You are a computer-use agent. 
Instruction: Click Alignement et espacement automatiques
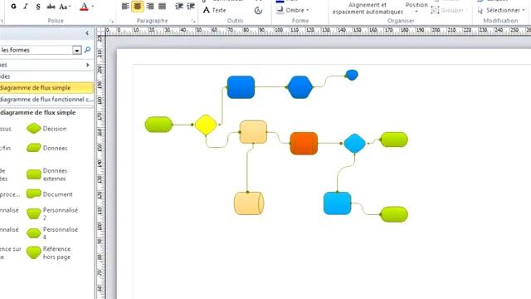pyautogui.click(x=368, y=8)
